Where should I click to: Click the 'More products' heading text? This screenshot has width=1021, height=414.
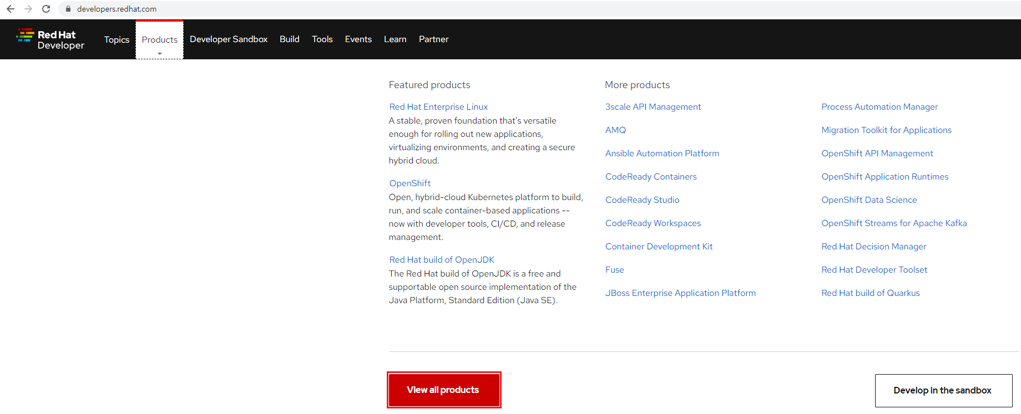point(637,85)
